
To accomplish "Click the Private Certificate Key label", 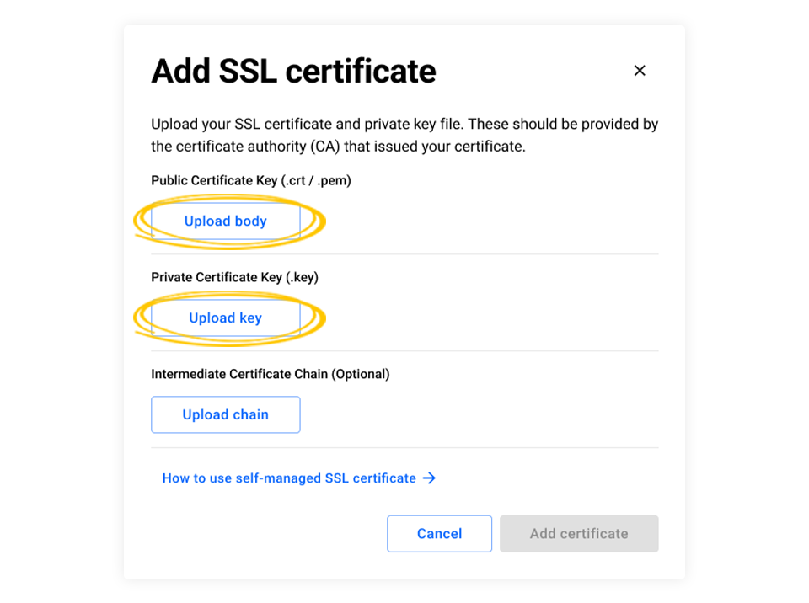I will coord(237,277).
